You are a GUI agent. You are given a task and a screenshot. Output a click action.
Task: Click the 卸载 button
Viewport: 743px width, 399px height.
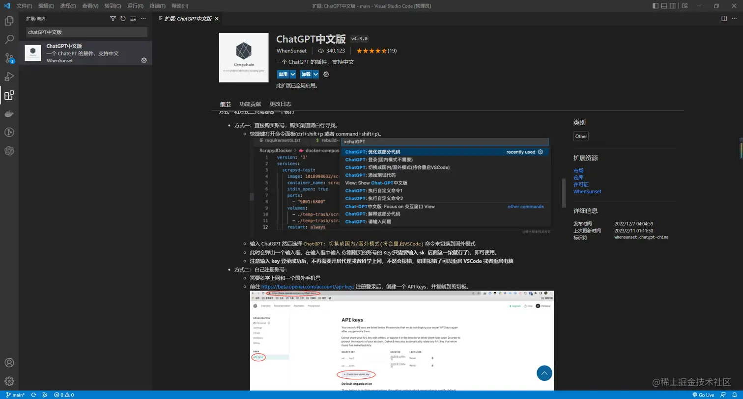306,74
